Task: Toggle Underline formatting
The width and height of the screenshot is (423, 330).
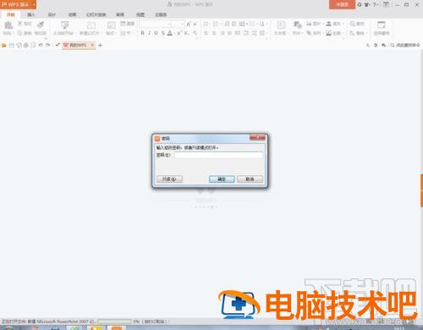Action: [x=157, y=33]
